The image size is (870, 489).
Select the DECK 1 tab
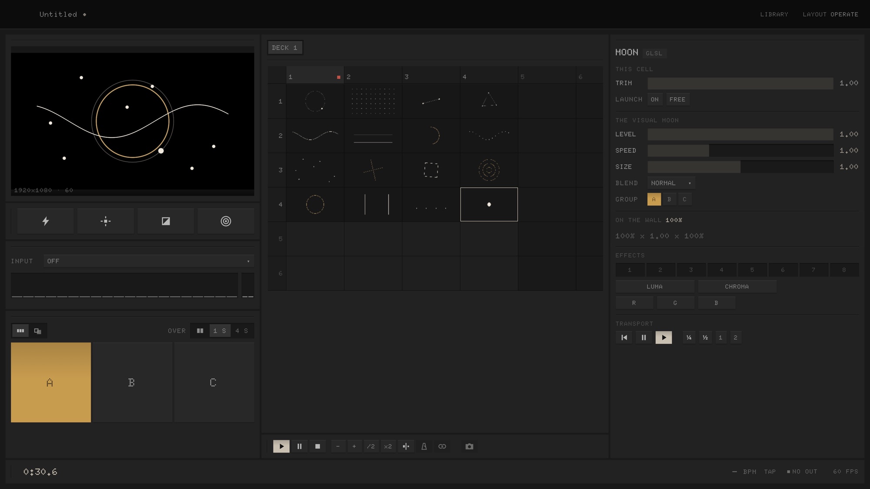coord(285,48)
